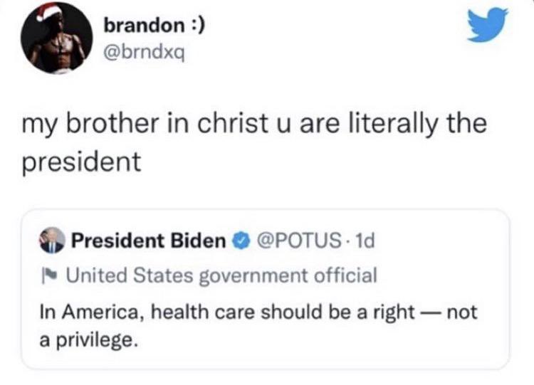
Task: Visit the @brndxq handle
Action: [145, 53]
